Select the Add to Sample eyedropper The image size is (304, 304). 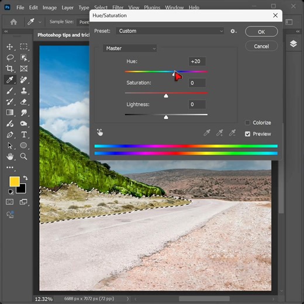[x=220, y=133]
